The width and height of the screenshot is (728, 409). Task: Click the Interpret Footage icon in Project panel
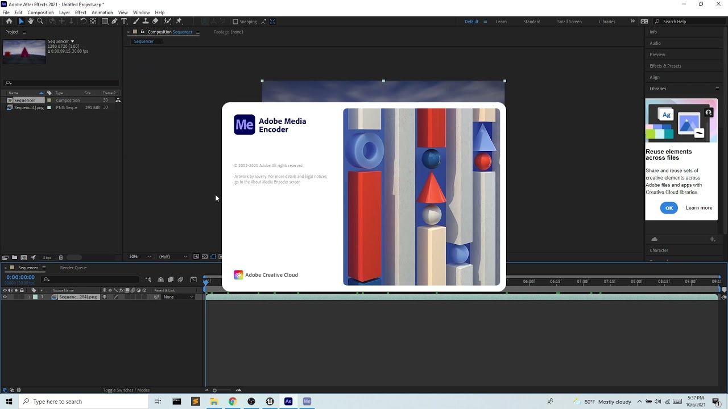pos(5,257)
